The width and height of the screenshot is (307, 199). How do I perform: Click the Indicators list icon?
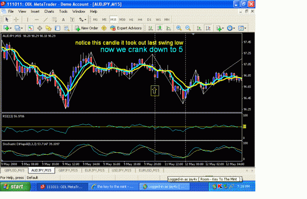219,28
